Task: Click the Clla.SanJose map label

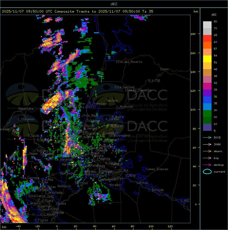Action: click(x=124, y=87)
